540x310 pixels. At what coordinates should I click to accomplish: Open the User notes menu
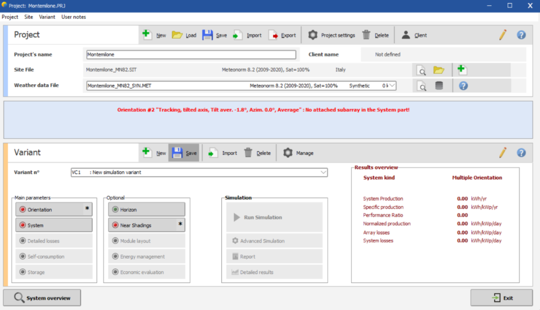pyautogui.click(x=73, y=17)
